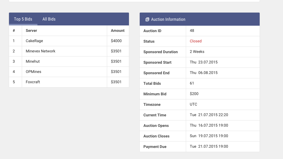Click the OPMines server entry
The image size is (283, 159).
point(34,72)
